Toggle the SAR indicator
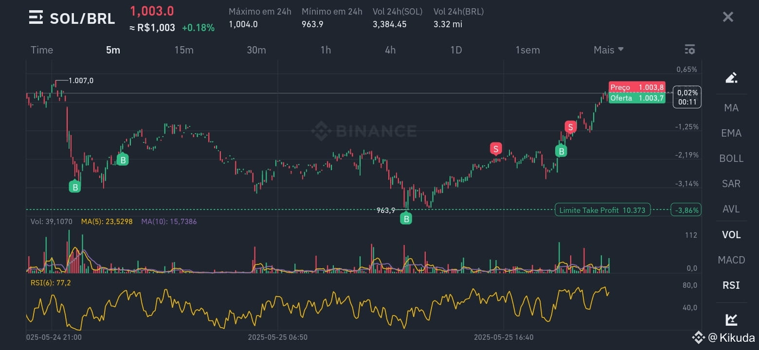Screen dimensions: 759x350 tap(731, 183)
